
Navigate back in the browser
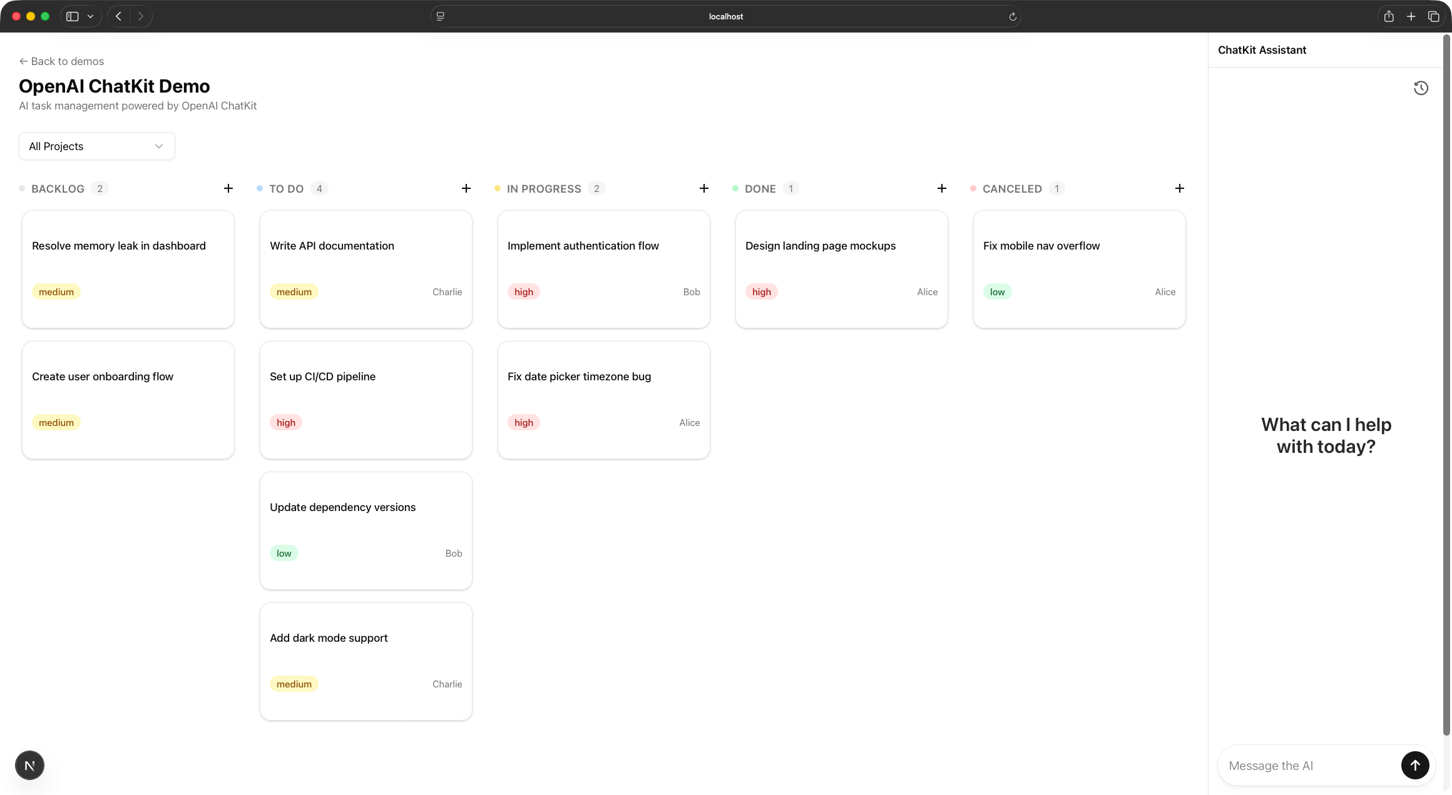118,16
